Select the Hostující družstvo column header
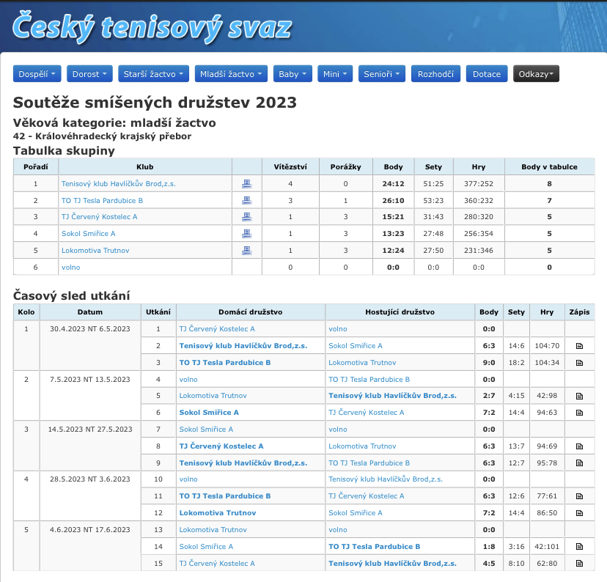The image size is (607, 582). [400, 312]
